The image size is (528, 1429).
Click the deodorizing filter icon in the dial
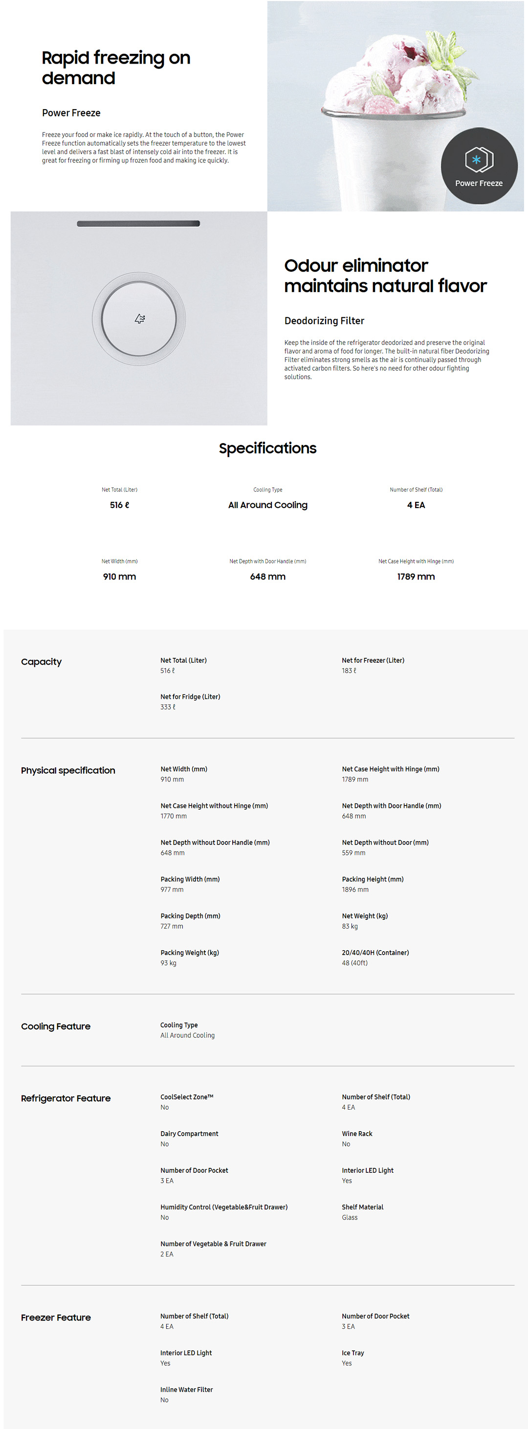point(140,318)
